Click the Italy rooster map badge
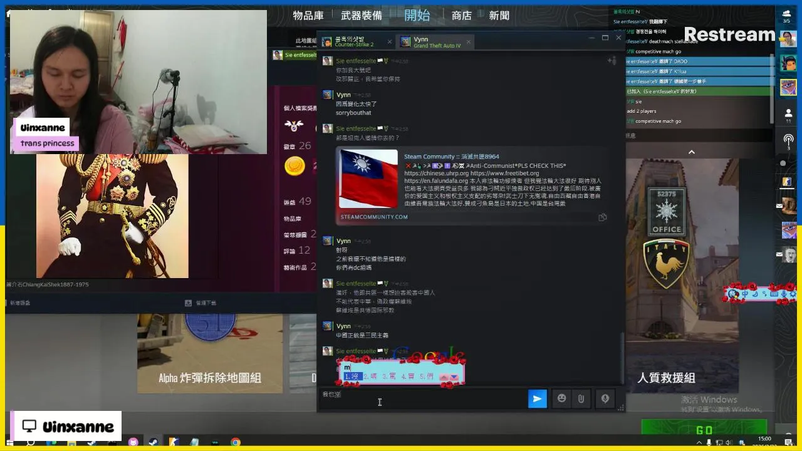This screenshot has height=451, width=802. pyautogui.click(x=667, y=264)
